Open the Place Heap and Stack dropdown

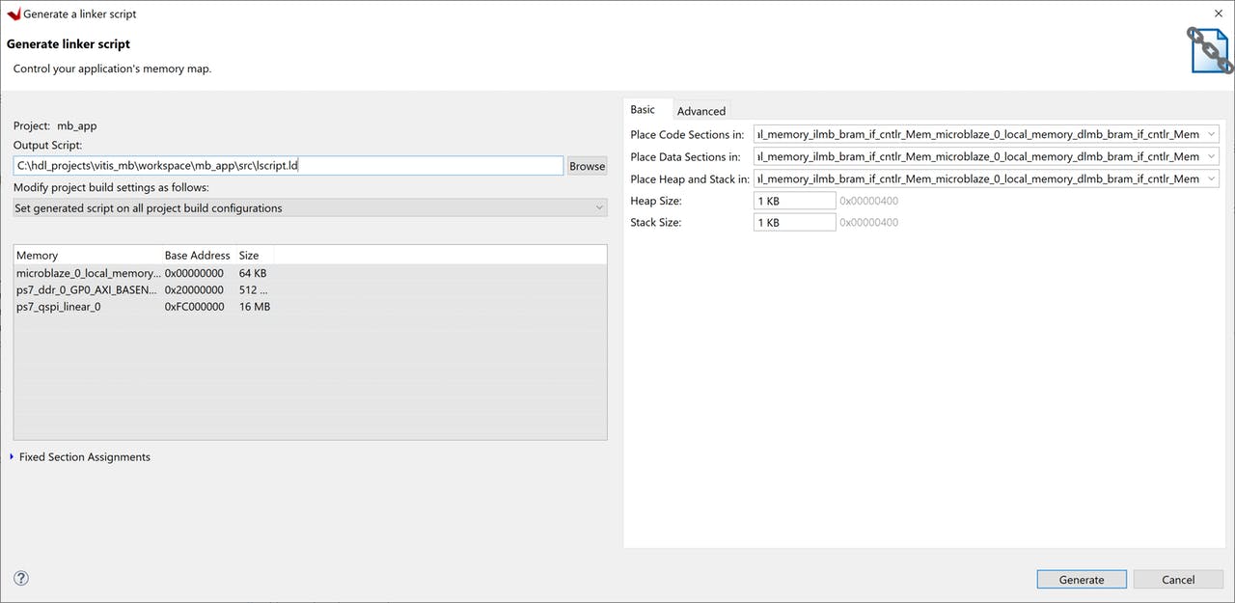tap(986, 179)
